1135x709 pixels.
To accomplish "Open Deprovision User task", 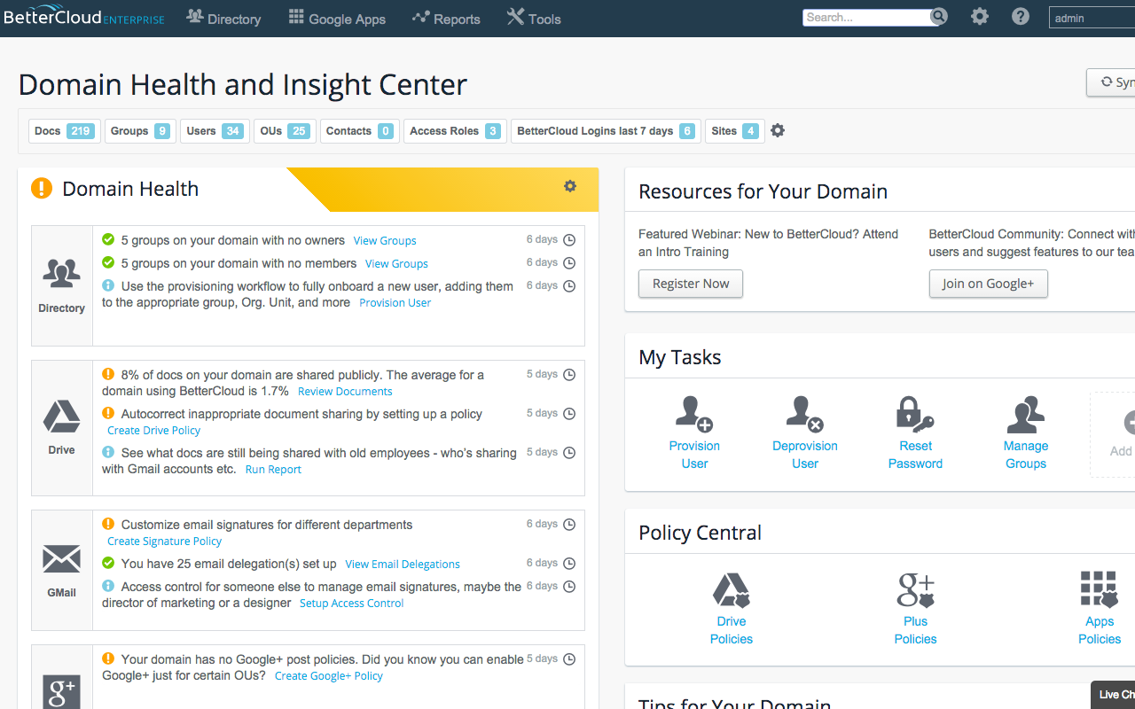I will click(x=805, y=432).
